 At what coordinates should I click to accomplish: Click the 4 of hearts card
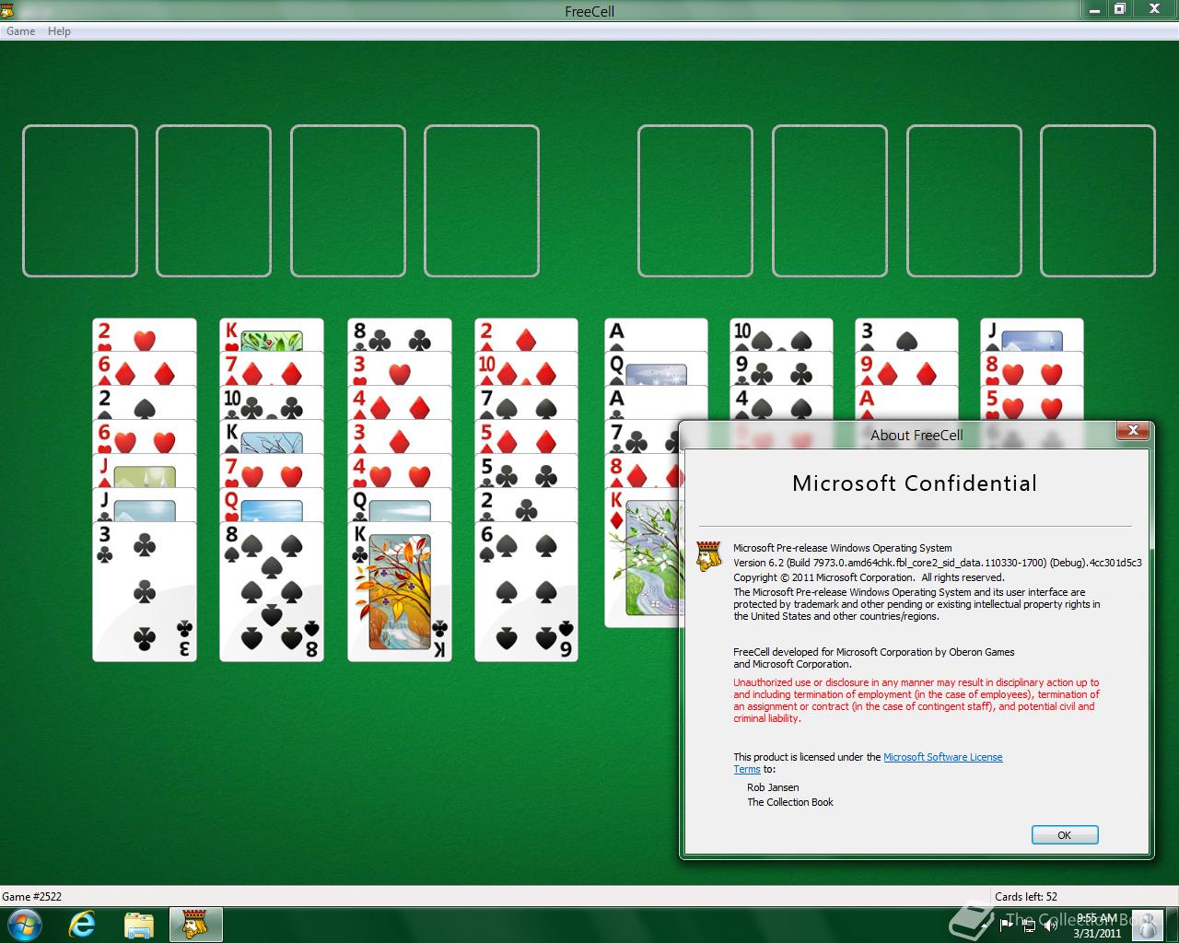click(x=400, y=471)
